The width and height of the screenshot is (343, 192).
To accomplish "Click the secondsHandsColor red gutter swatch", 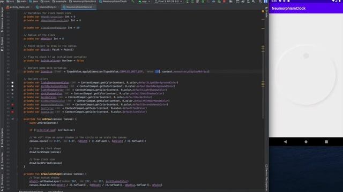I will coord(12,105).
